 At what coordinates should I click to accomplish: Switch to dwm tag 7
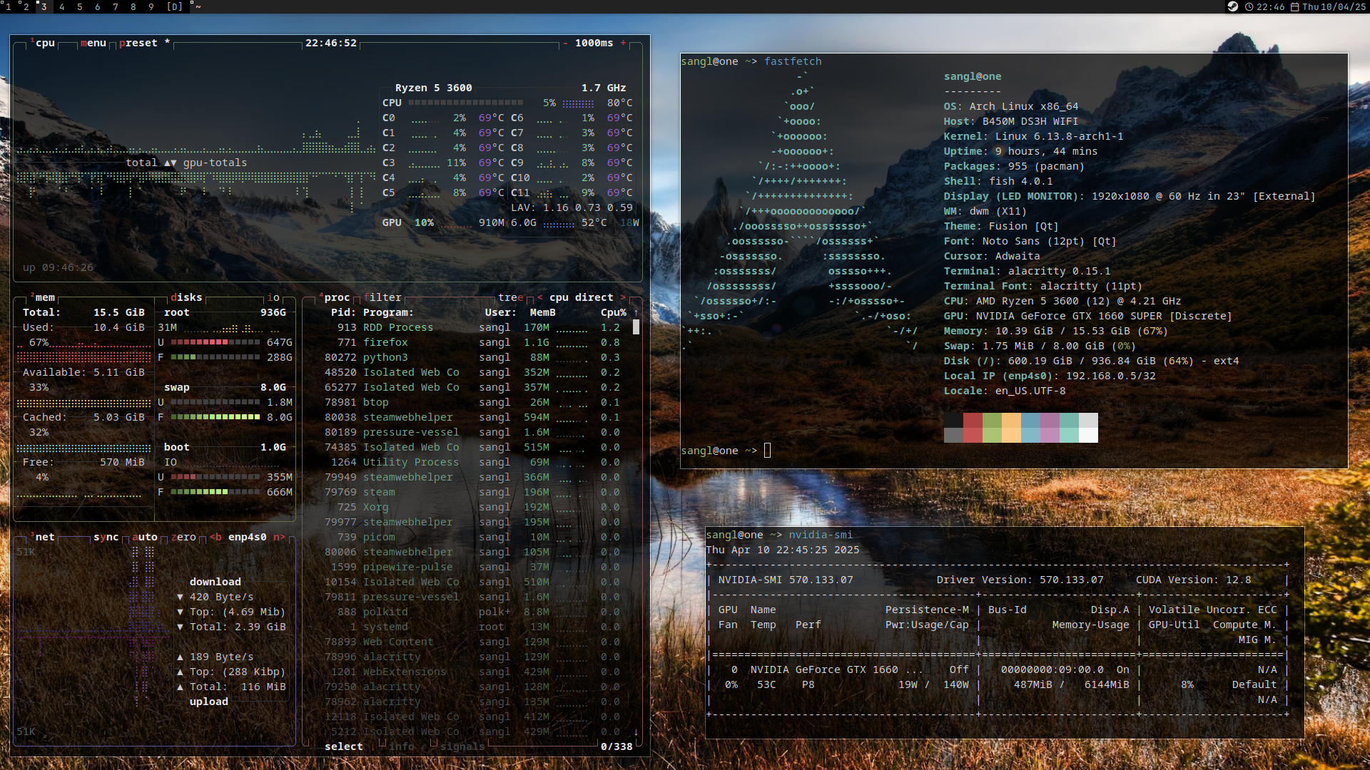click(x=116, y=6)
